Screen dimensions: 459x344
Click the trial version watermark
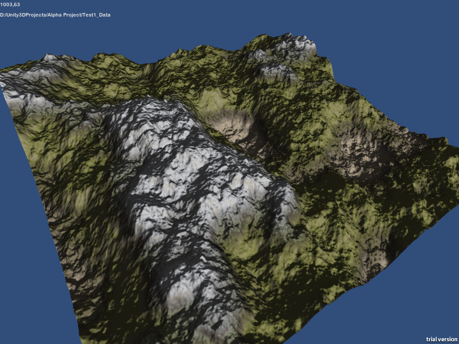tap(442, 339)
